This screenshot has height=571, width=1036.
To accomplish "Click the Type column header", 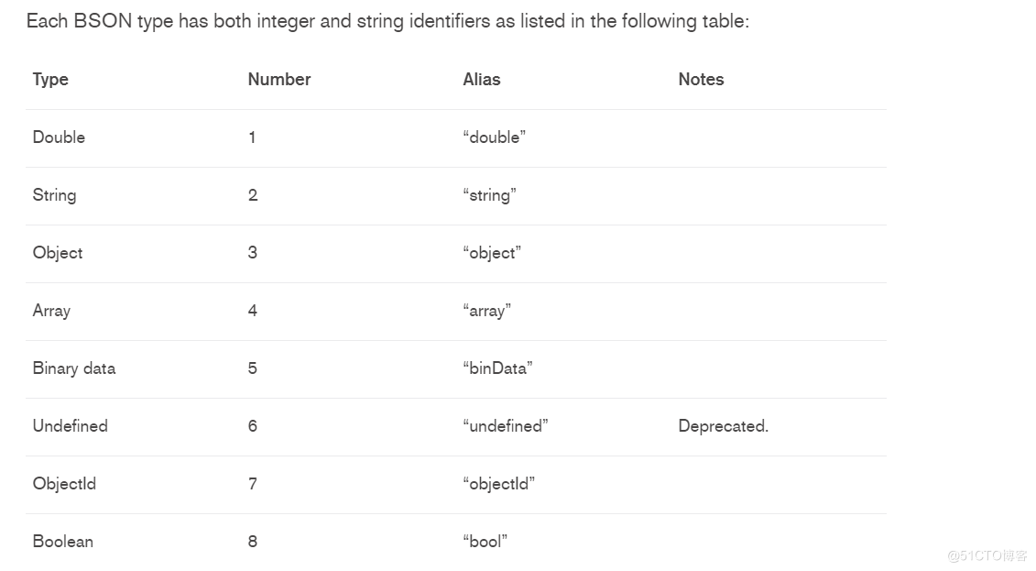I will pos(50,80).
